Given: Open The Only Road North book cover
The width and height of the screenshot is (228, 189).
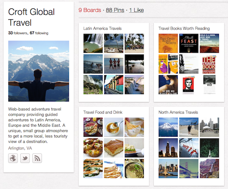Looking at the screenshot, I should 168,44.
